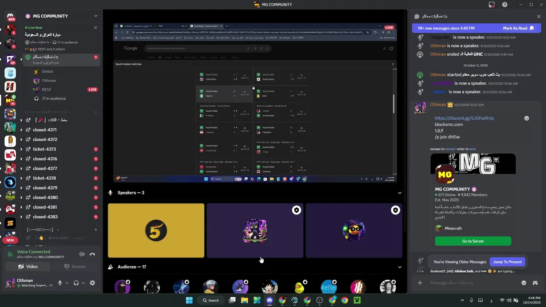The width and height of the screenshot is (546, 307).
Task: Show hidden system tray icons
Action: 462,300
